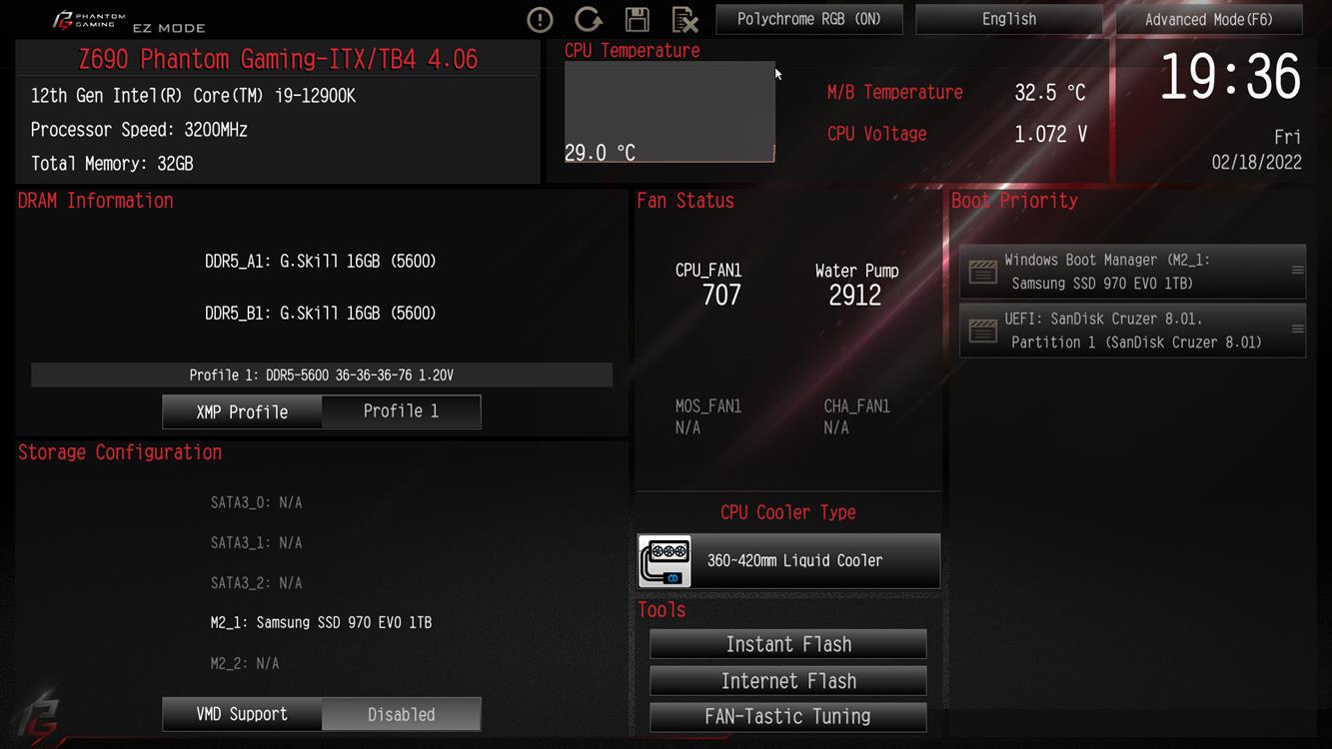This screenshot has width=1332, height=749.
Task: Click the Processor Speed 3200MHz line
Action: click(139, 130)
